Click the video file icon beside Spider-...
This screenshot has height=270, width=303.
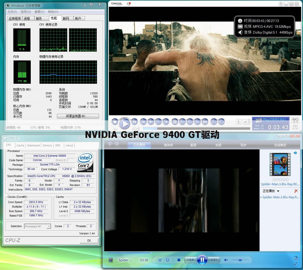tap(110, 260)
